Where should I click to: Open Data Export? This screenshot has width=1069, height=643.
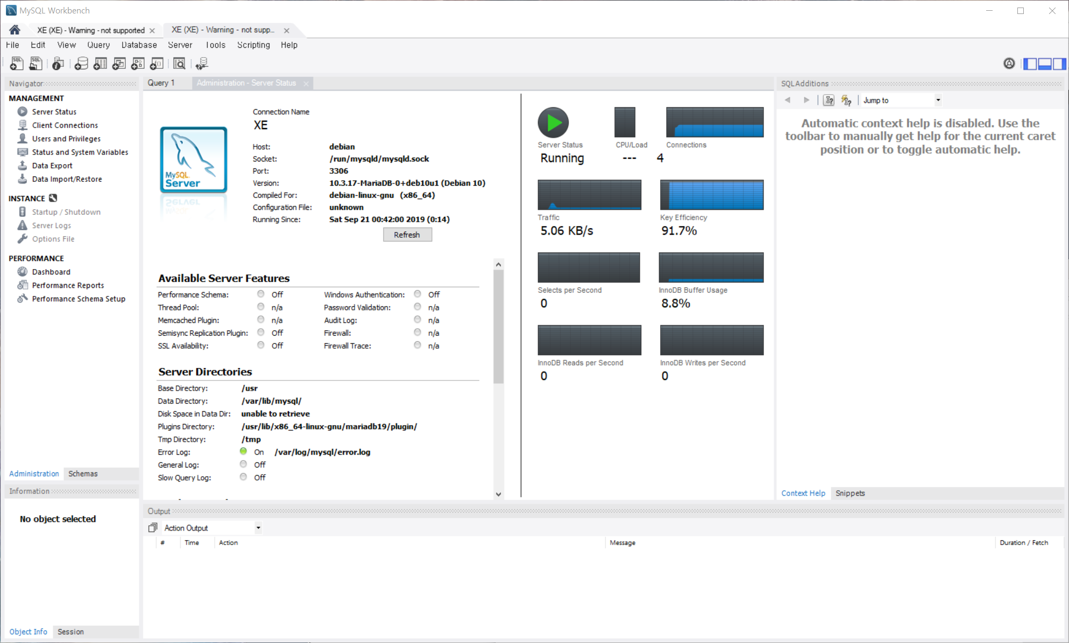click(x=52, y=165)
